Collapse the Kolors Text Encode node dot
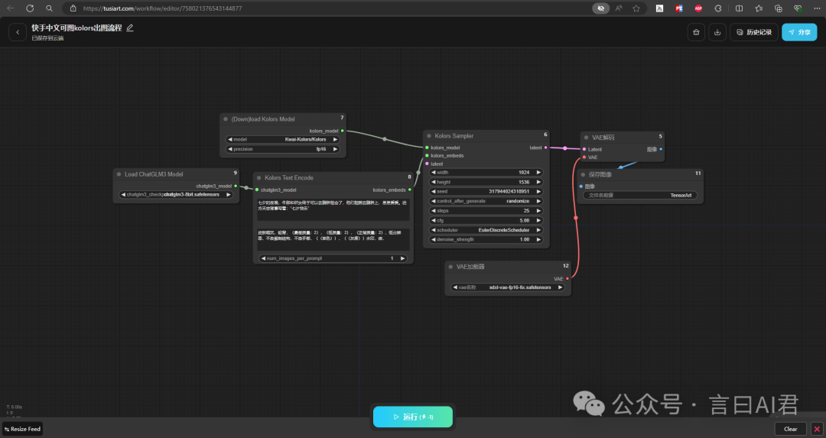Image resolution: width=826 pixels, height=438 pixels. tap(259, 178)
